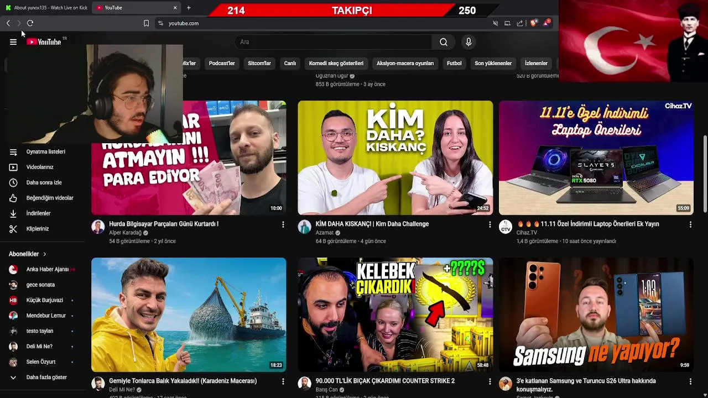The width and height of the screenshot is (708, 398).
Task: Open a new browser tab with plus
Action: coord(189,8)
